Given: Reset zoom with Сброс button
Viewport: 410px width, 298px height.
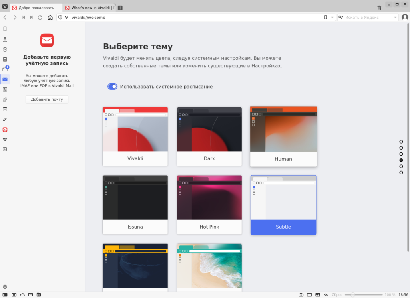Looking at the screenshot, I should click(x=337, y=295).
